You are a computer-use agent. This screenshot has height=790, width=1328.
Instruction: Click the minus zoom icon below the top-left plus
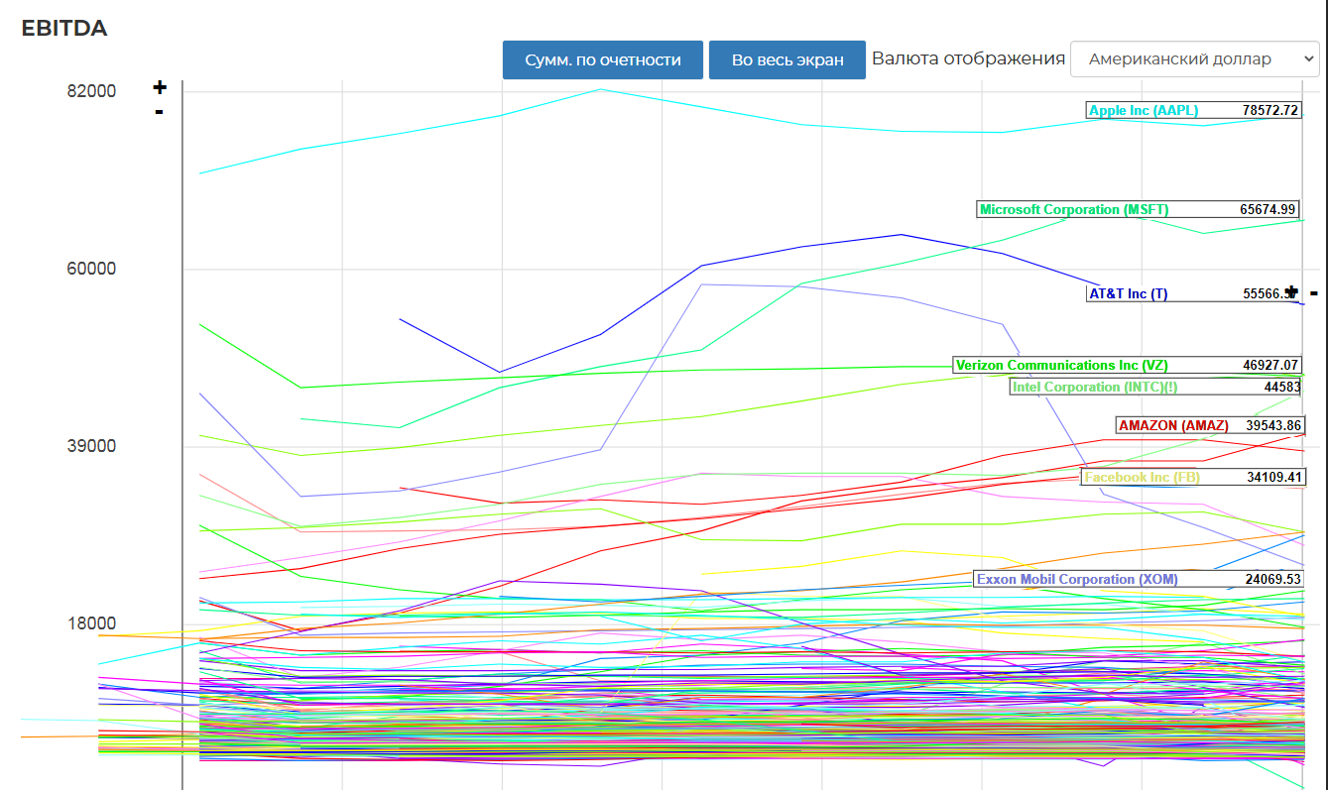click(159, 111)
